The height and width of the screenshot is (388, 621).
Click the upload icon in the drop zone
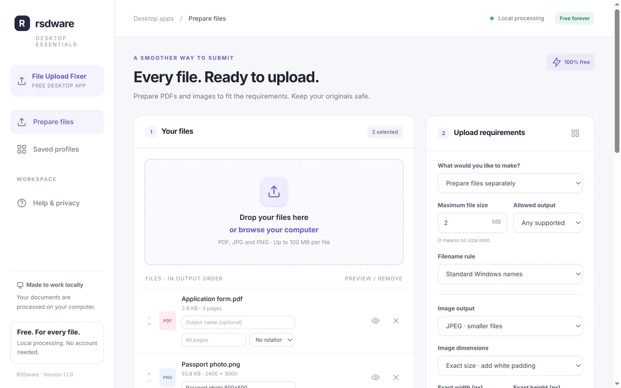click(274, 191)
